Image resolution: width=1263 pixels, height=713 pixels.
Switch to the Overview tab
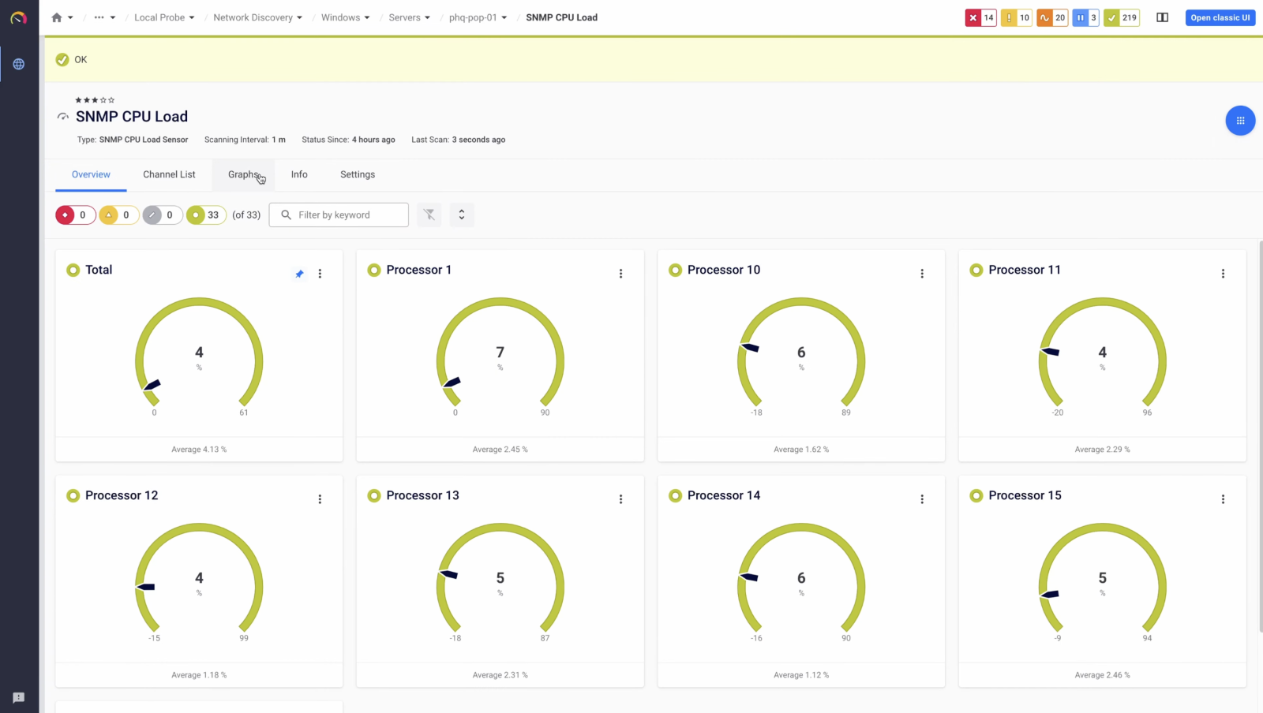(x=91, y=174)
